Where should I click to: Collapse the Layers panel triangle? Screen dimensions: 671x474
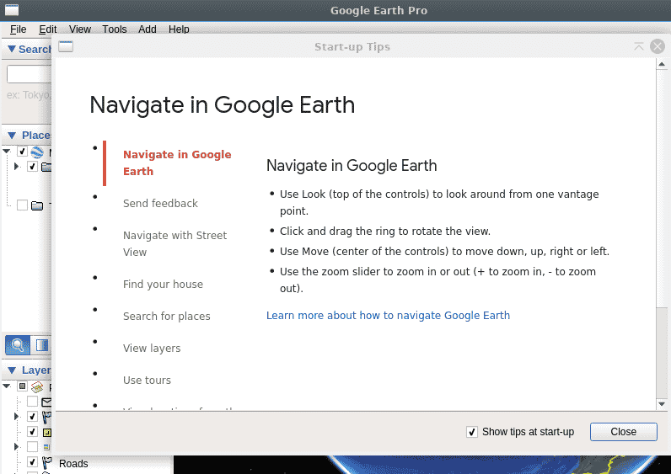coord(12,370)
